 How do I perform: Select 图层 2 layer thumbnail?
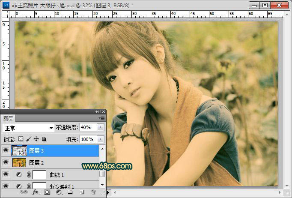(x=19, y=163)
